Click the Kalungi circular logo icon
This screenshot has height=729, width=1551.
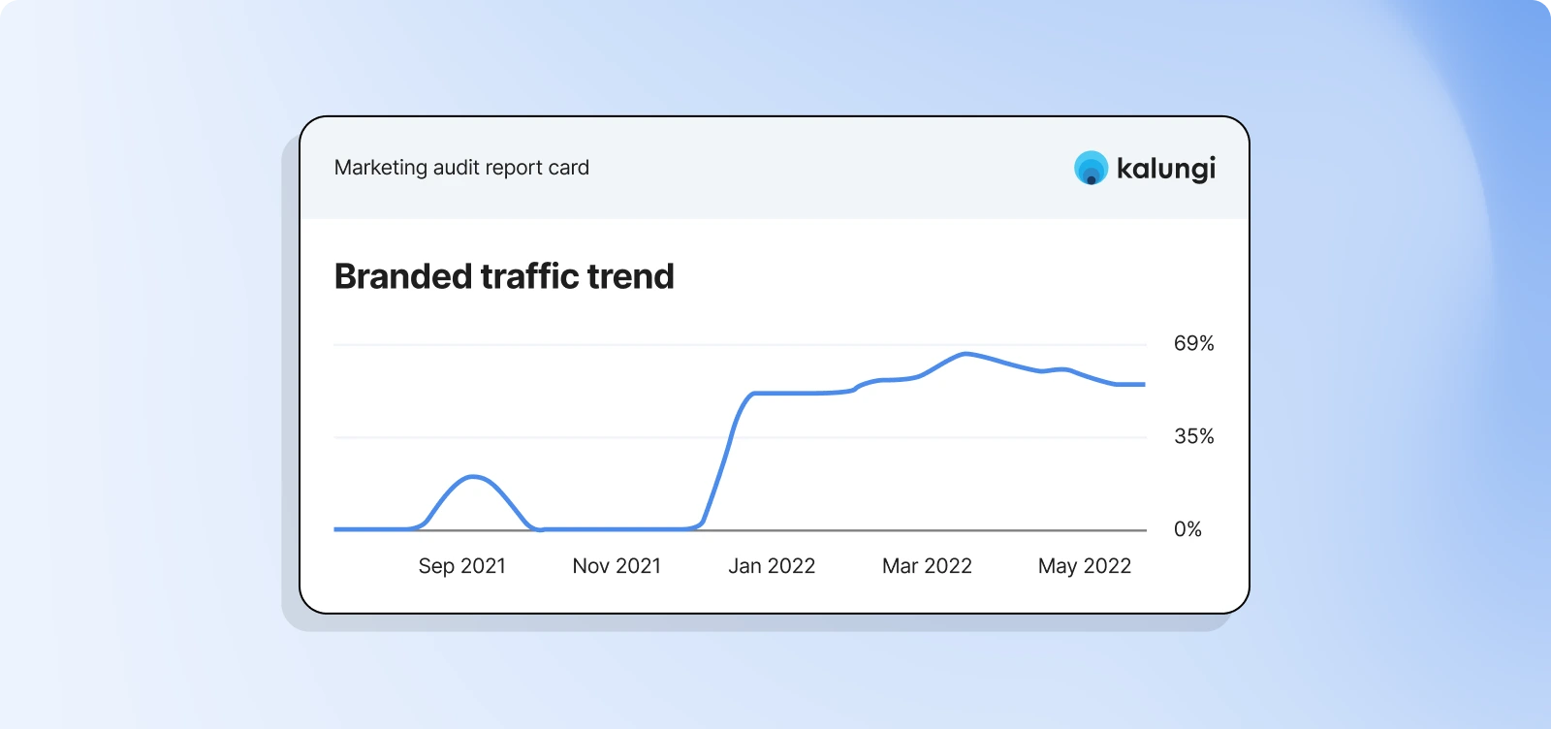1091,168
